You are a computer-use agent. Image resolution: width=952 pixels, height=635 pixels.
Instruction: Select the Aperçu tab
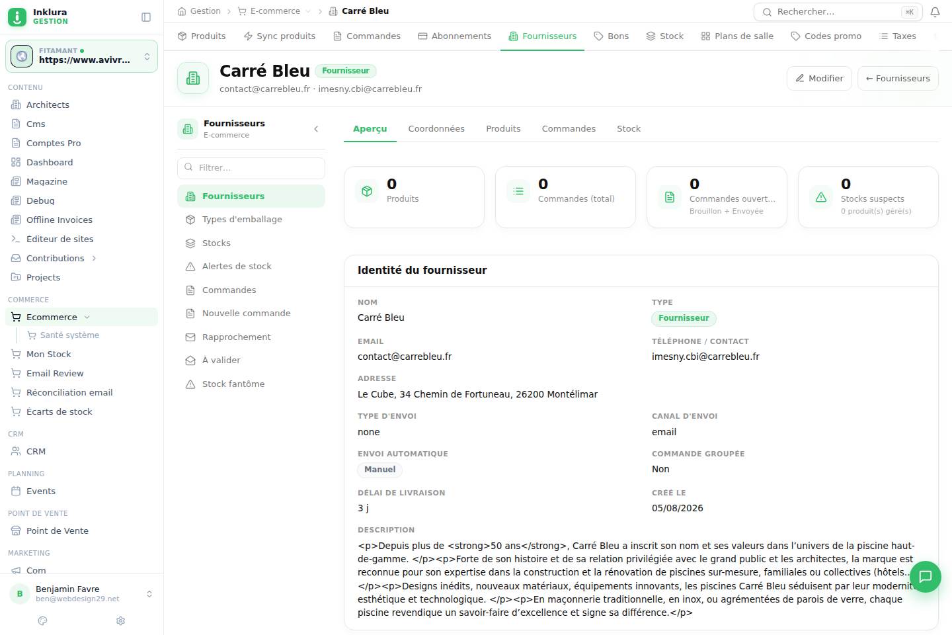(x=370, y=128)
